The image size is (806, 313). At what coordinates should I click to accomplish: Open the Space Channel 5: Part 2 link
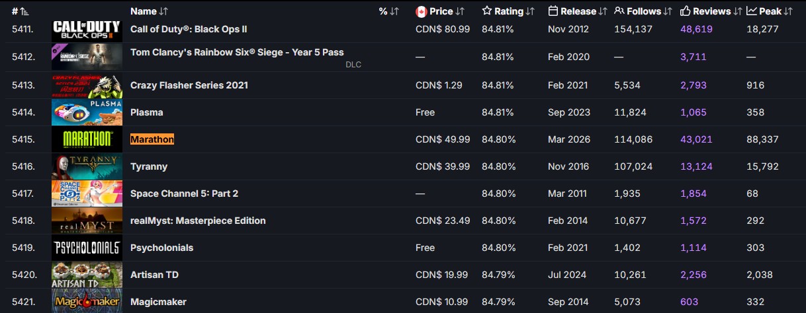click(x=184, y=193)
